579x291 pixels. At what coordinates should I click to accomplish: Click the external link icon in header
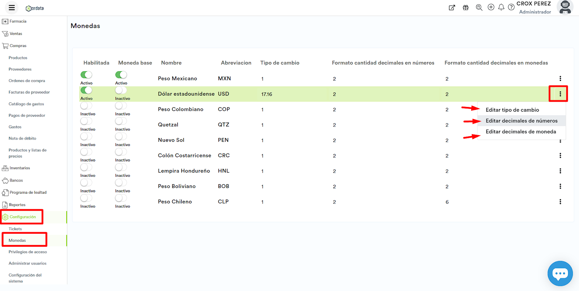click(452, 8)
